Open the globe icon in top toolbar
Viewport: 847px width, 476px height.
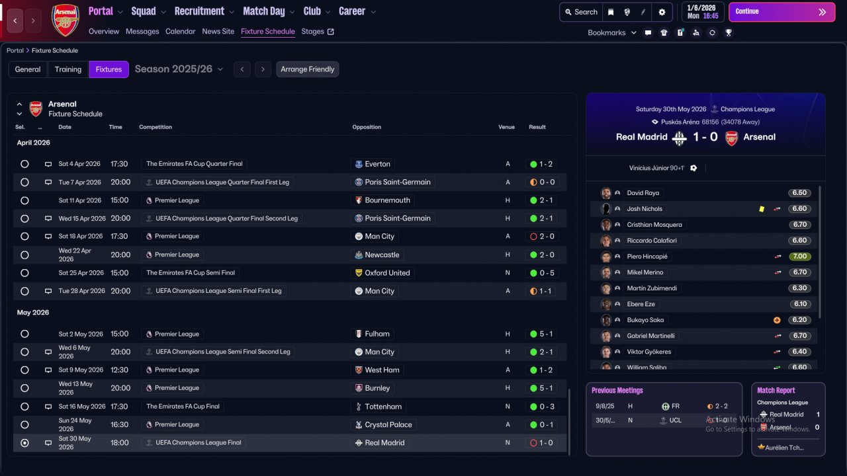tap(627, 12)
